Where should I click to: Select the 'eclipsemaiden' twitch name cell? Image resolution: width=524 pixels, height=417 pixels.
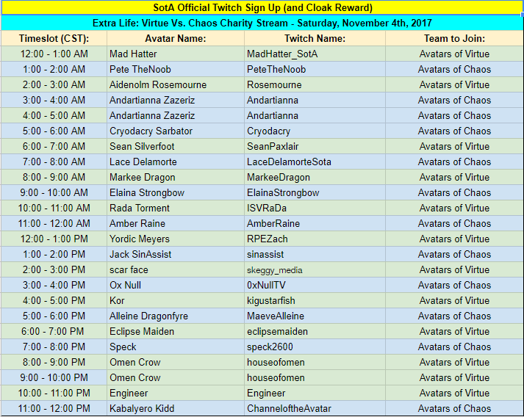tap(315, 331)
